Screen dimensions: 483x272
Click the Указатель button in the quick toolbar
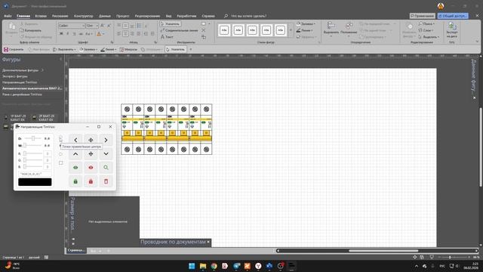(x=175, y=49)
